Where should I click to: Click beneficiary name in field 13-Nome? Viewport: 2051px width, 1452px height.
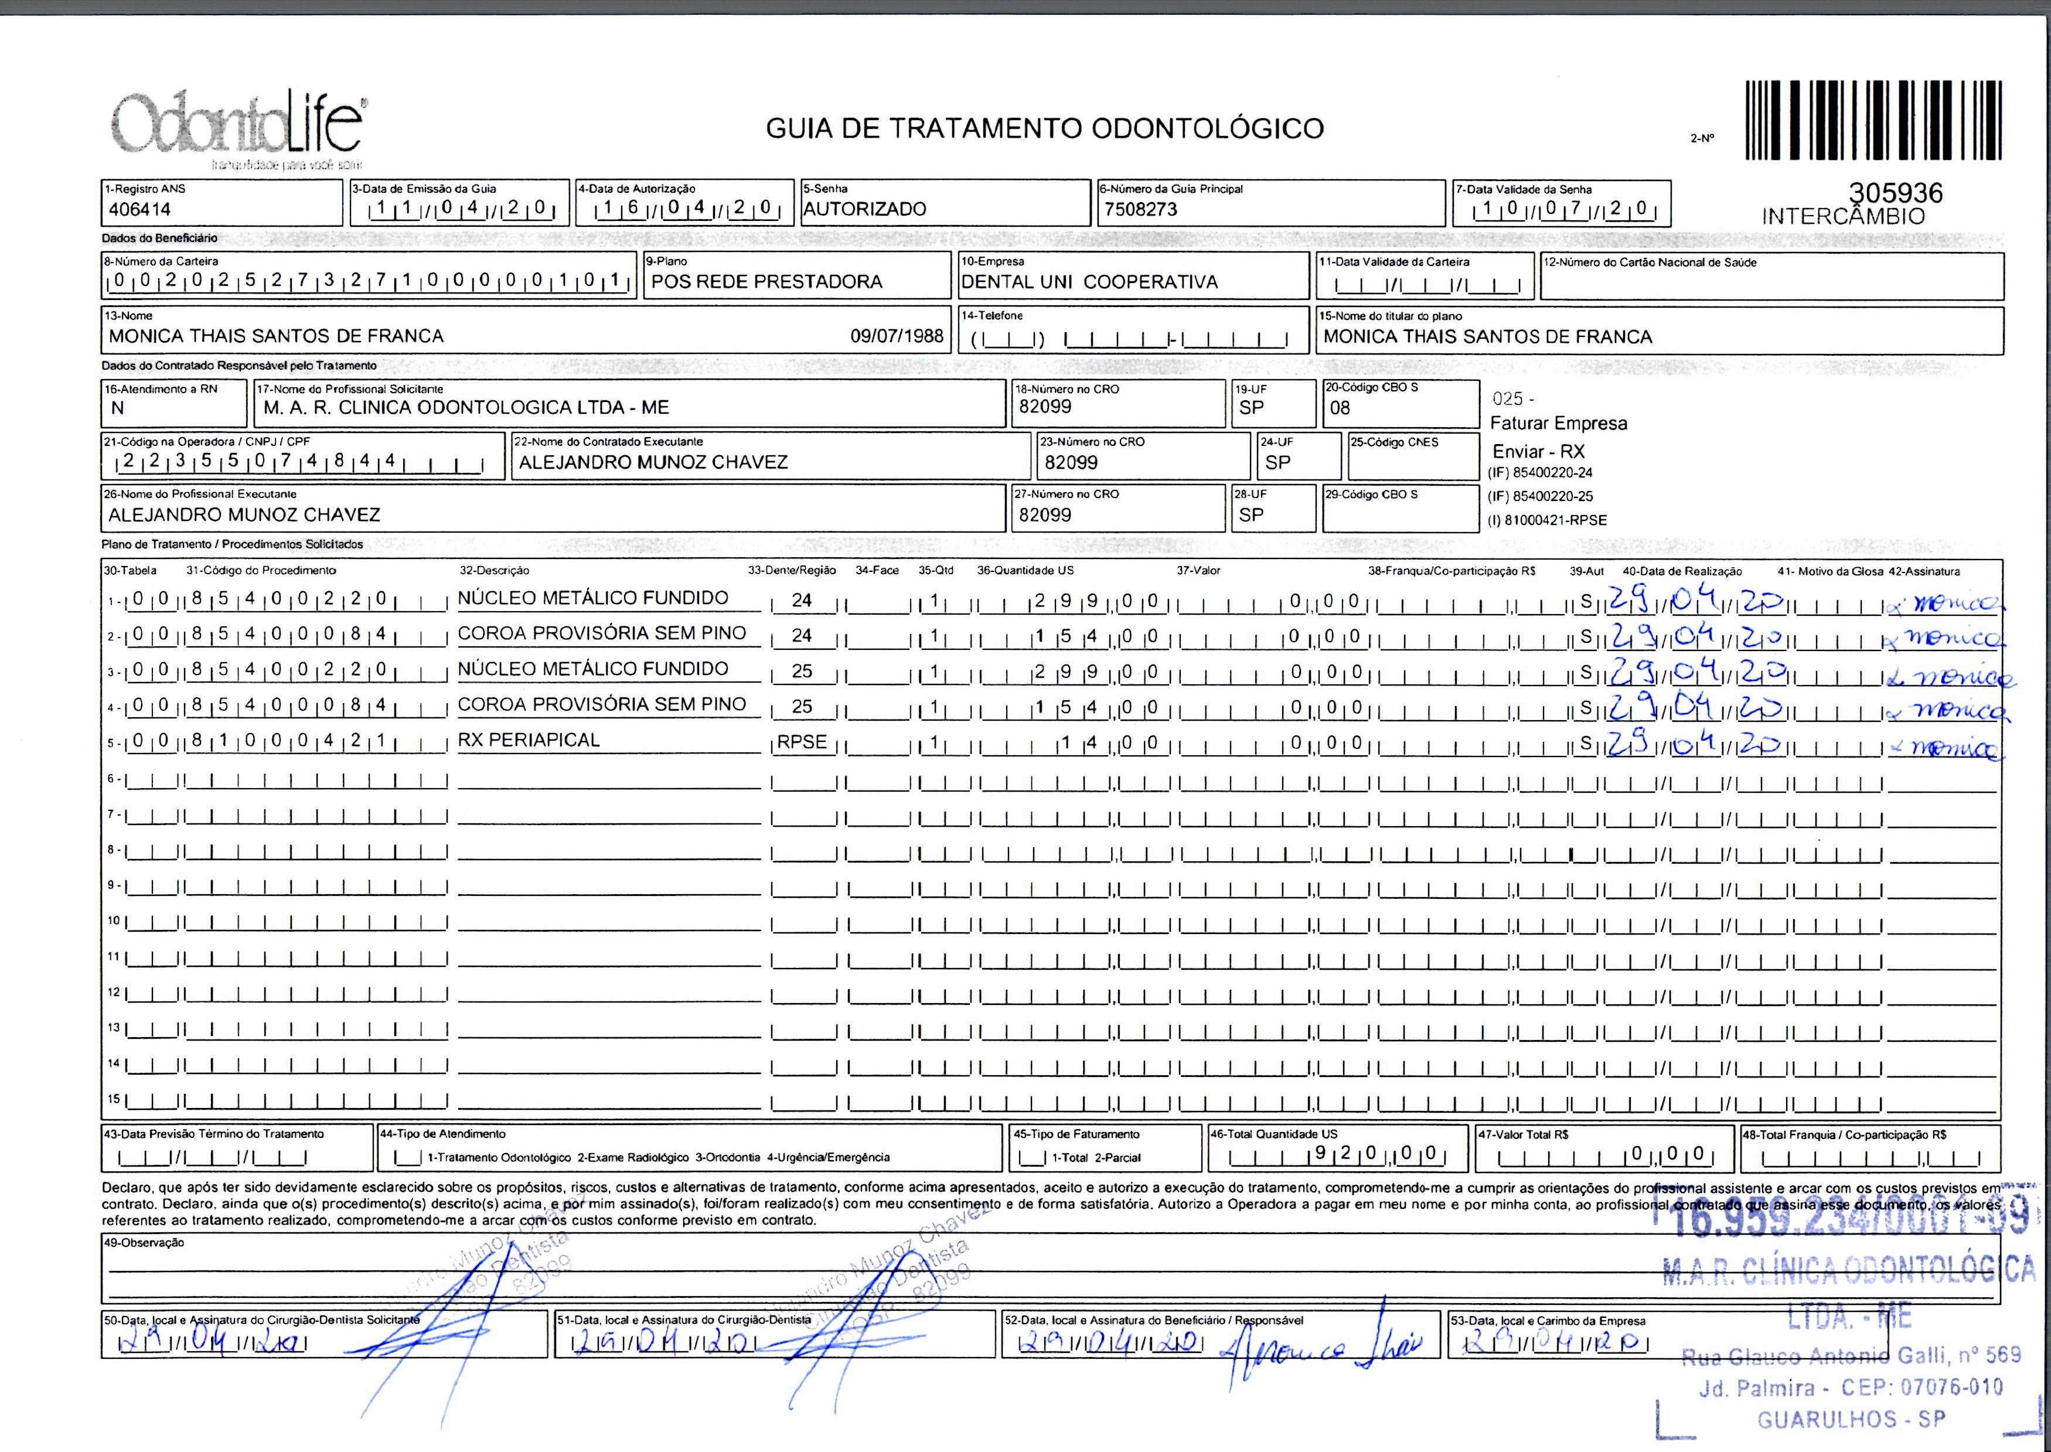(276, 336)
